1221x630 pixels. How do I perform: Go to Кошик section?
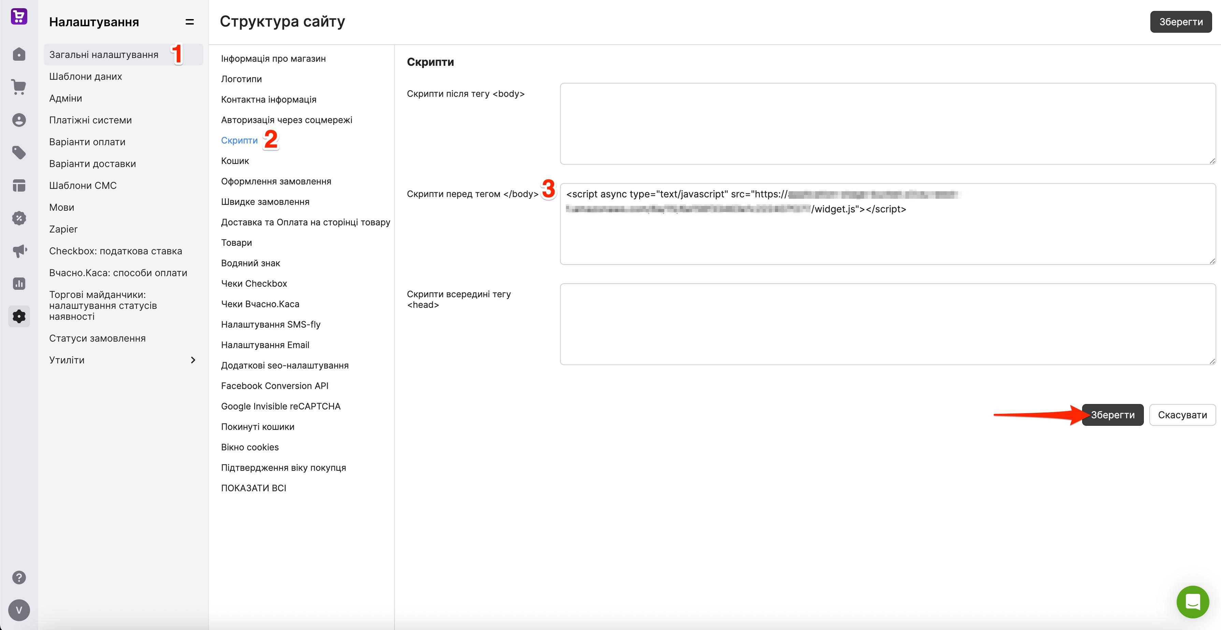point(235,161)
